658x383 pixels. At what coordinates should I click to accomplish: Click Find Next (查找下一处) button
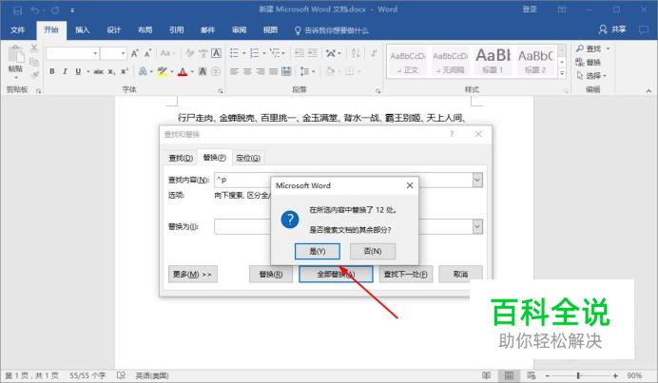[406, 275]
